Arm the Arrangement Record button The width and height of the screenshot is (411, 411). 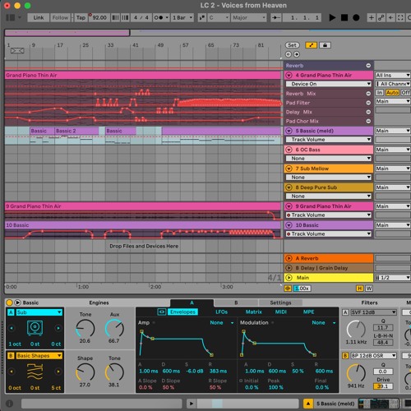[x=356, y=18]
